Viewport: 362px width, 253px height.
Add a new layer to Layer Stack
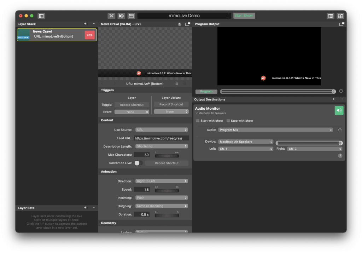click(x=85, y=24)
